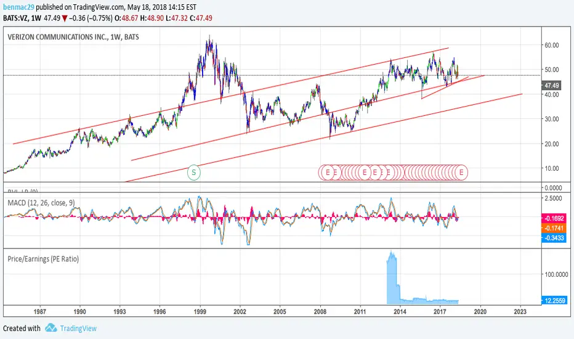The height and width of the screenshot is (339, 574).
Task: Click the orange -0.1741 signal value tag
Action: pyautogui.click(x=554, y=228)
